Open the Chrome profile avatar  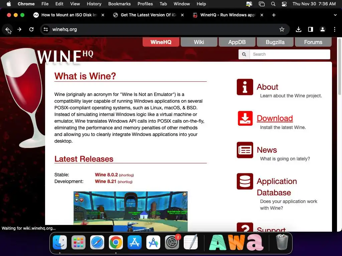pyautogui.click(x=323, y=29)
